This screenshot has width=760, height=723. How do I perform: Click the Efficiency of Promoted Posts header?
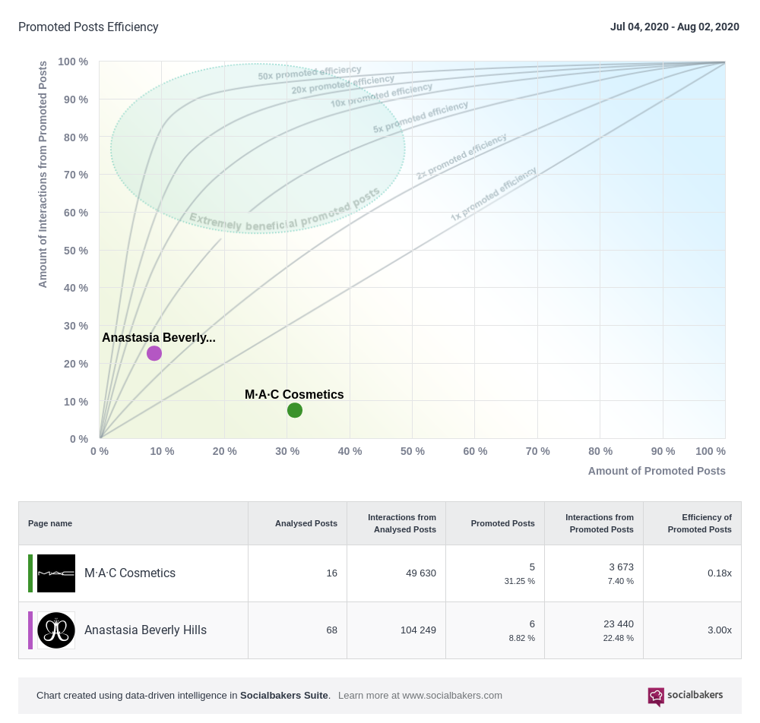point(699,523)
